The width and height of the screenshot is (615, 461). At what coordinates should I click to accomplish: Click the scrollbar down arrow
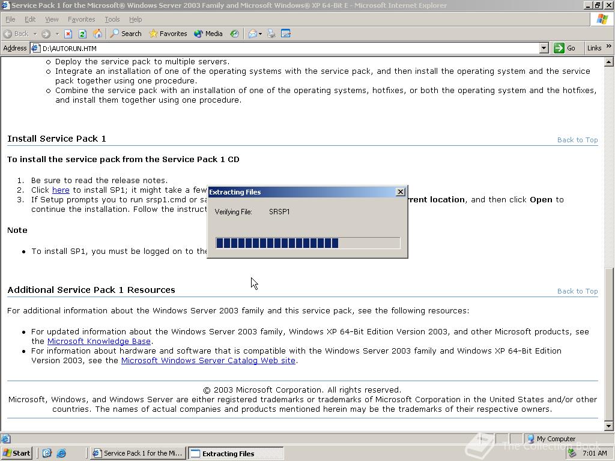point(609,426)
